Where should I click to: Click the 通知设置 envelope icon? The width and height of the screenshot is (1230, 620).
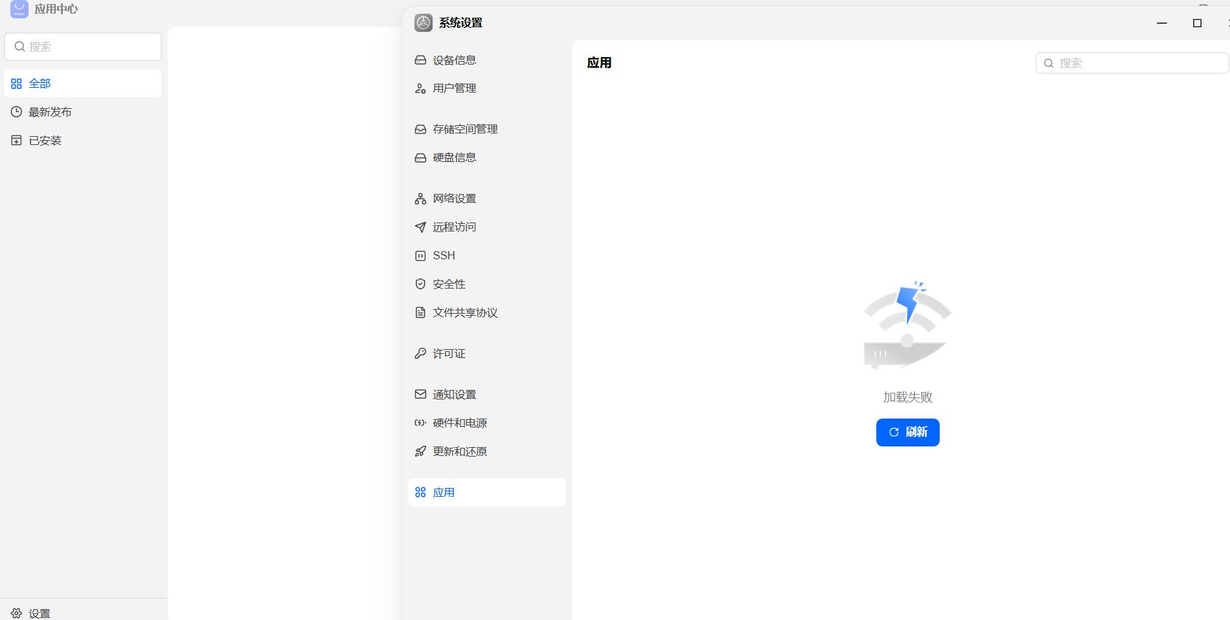[x=420, y=394]
